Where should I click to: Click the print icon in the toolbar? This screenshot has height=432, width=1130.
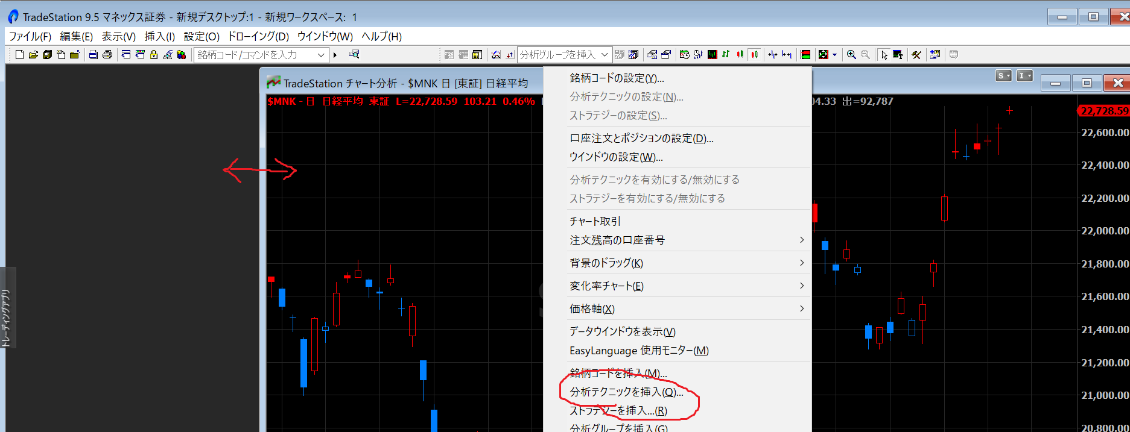point(107,55)
